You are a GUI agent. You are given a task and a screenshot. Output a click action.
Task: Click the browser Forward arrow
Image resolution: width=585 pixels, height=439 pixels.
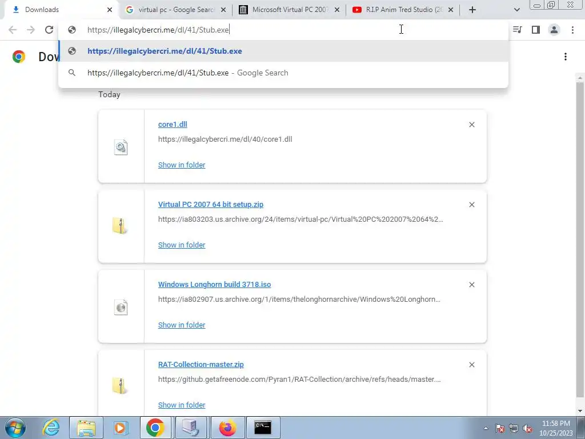(31, 30)
